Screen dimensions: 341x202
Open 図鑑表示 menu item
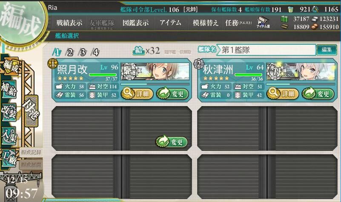135,23
